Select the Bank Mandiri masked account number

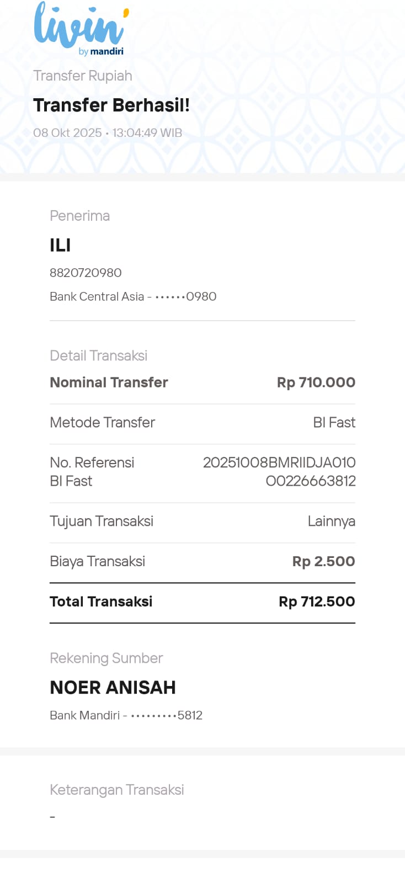pos(126,715)
